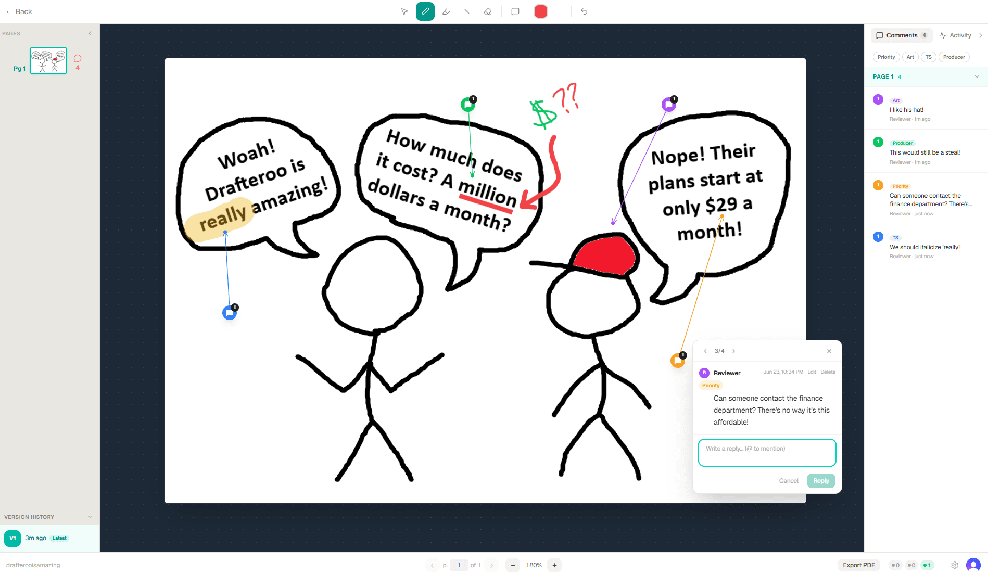Go back using the Back link
This screenshot has height=575, width=988.
pos(19,11)
